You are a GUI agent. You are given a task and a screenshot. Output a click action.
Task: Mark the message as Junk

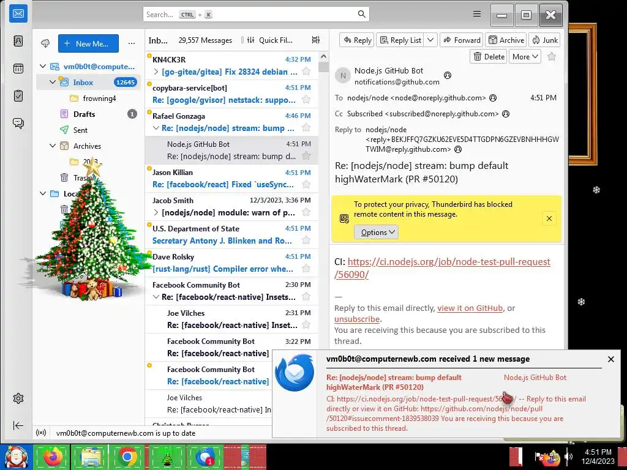544,40
